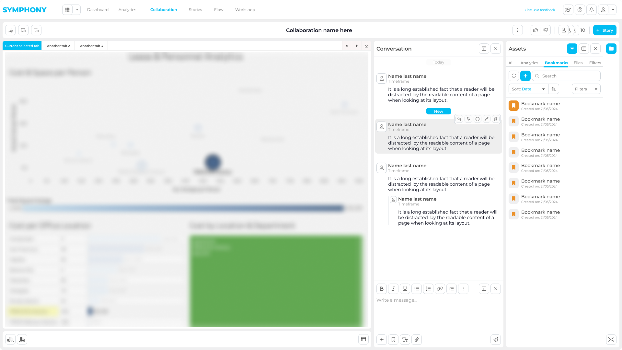Click the Give us a feedback link
The image size is (622, 350).
[540, 10]
